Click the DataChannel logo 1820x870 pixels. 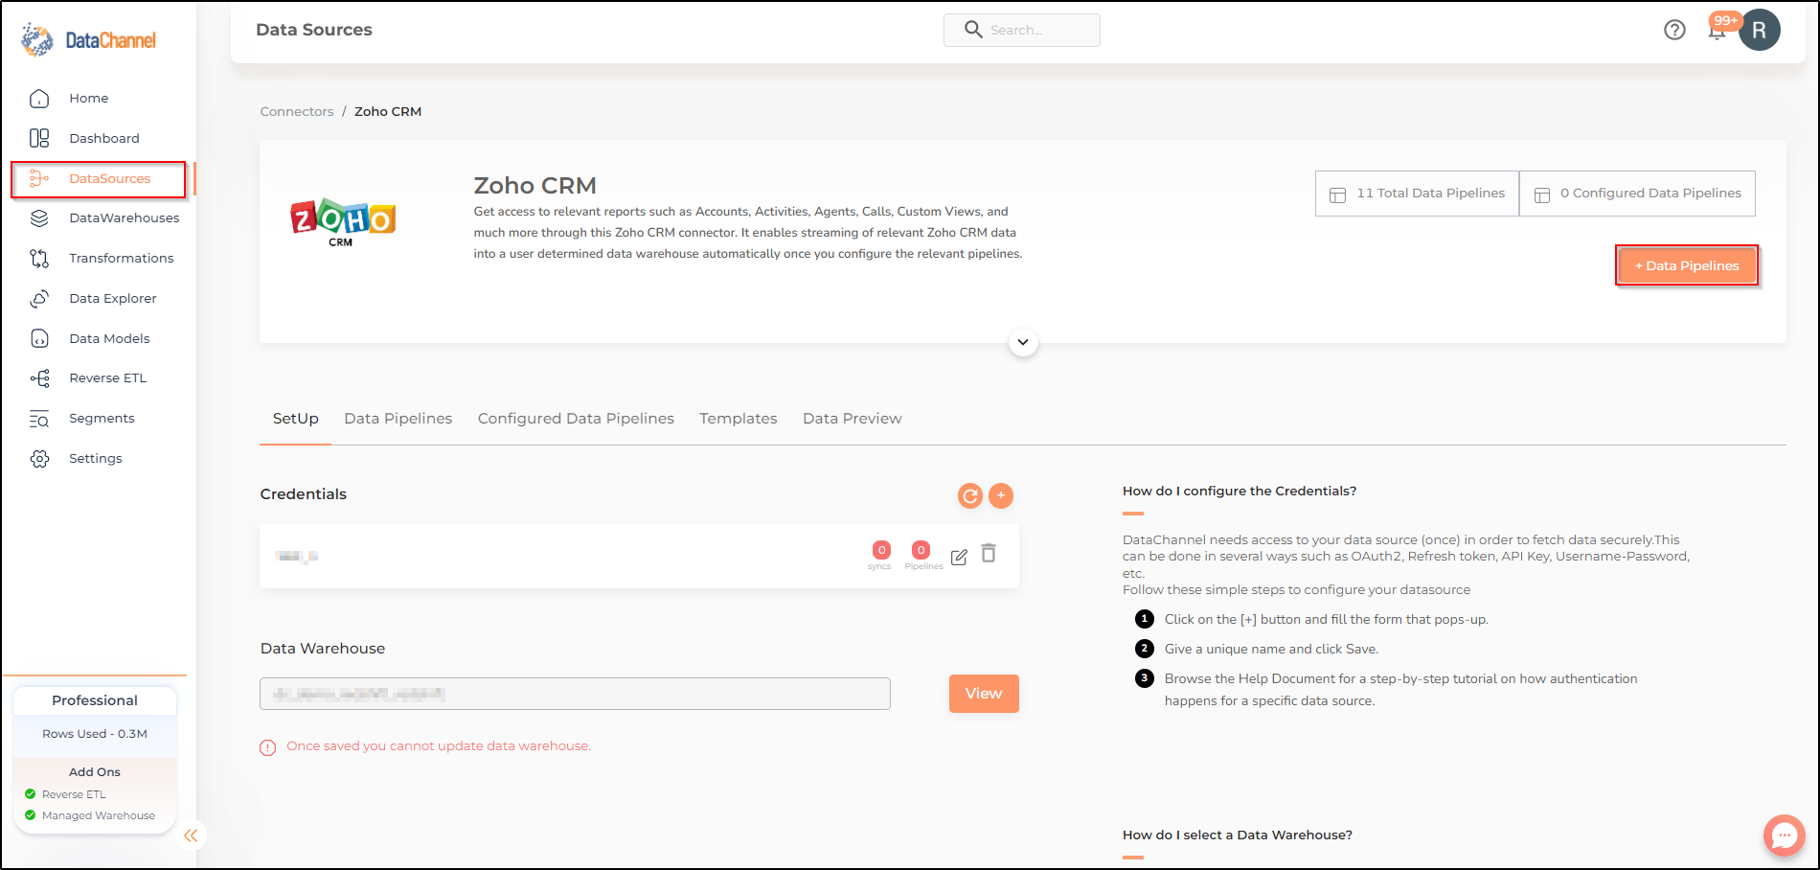(x=88, y=39)
